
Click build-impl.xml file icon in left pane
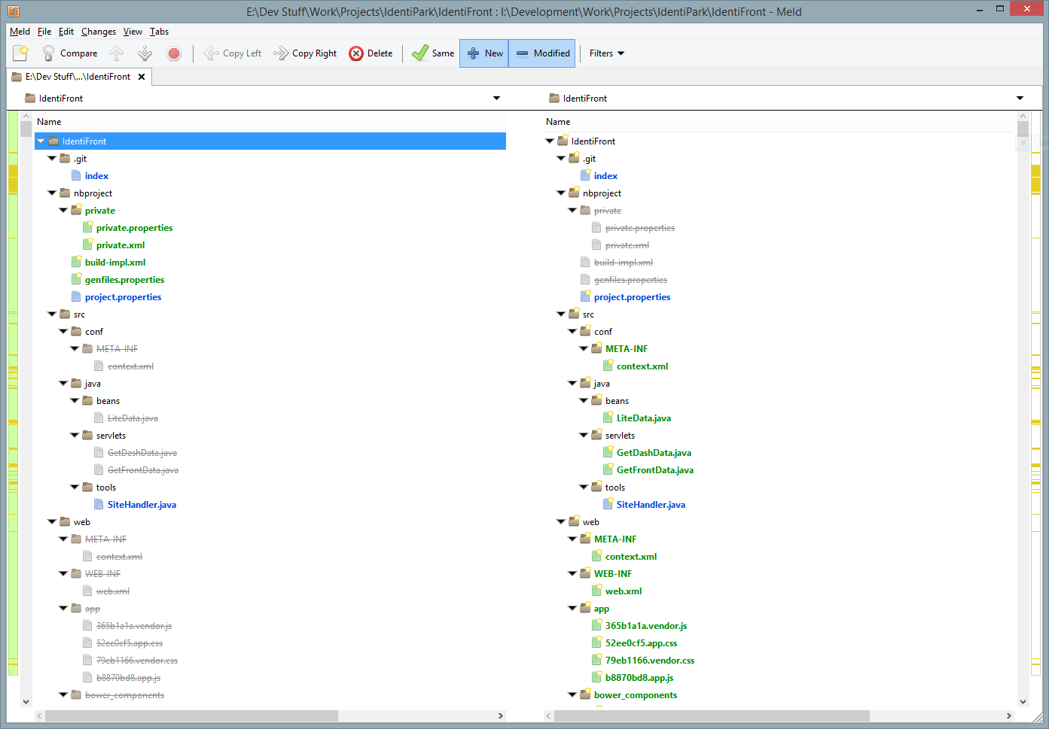pyautogui.click(x=76, y=263)
